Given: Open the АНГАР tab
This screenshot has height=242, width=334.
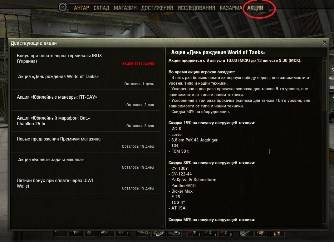Looking at the screenshot, I should 81,8.
